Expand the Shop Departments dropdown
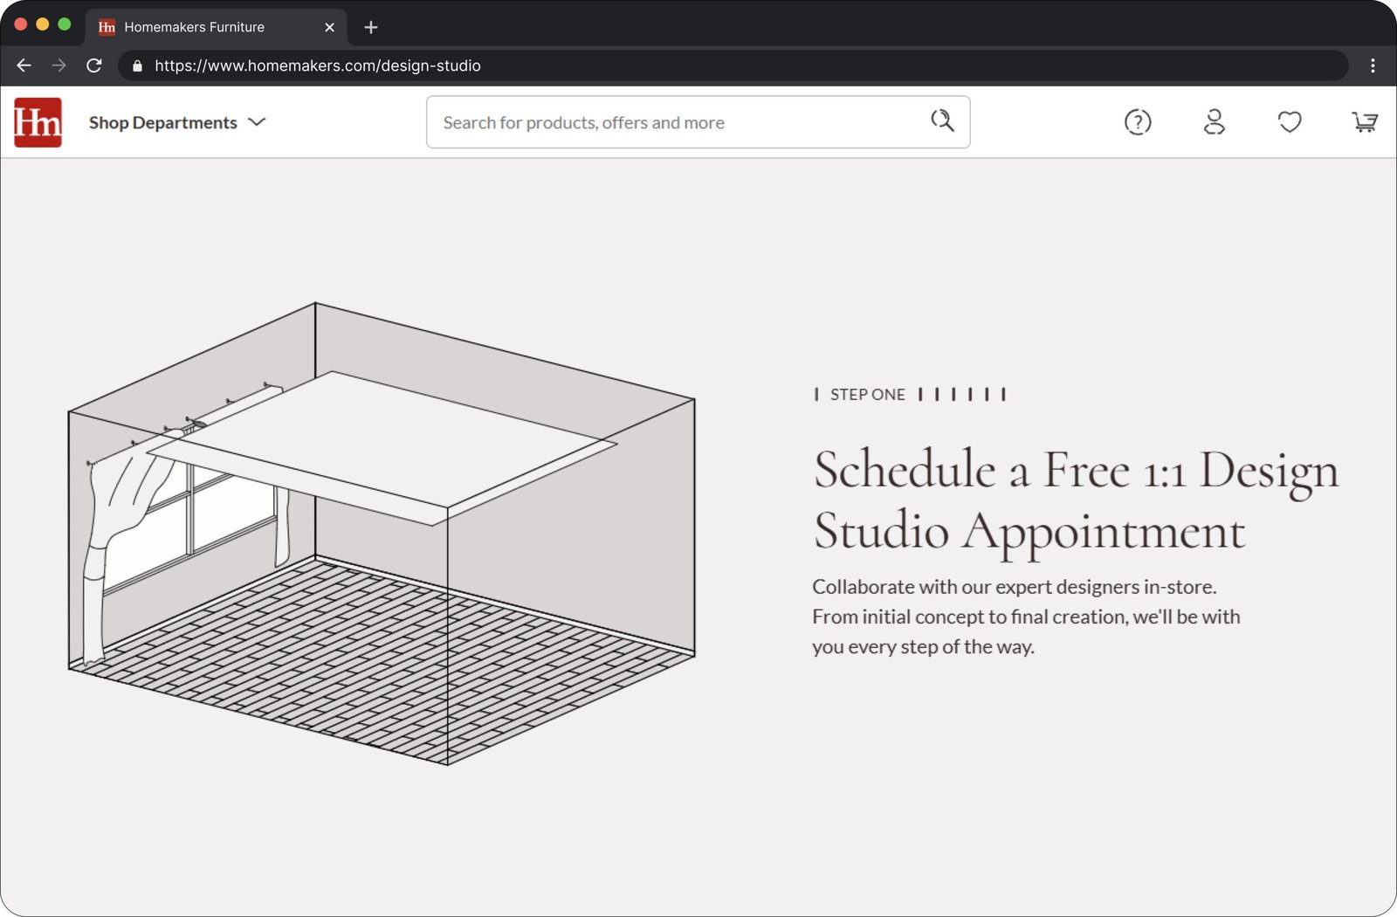 tap(176, 122)
